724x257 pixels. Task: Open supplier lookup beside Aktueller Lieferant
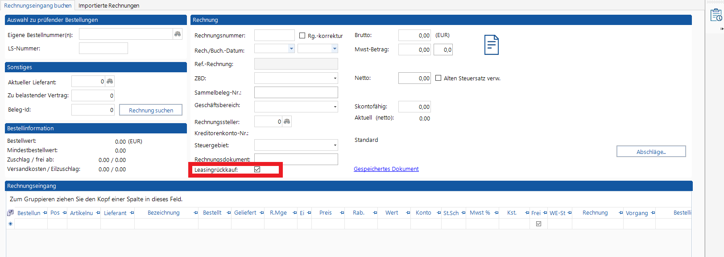110,82
